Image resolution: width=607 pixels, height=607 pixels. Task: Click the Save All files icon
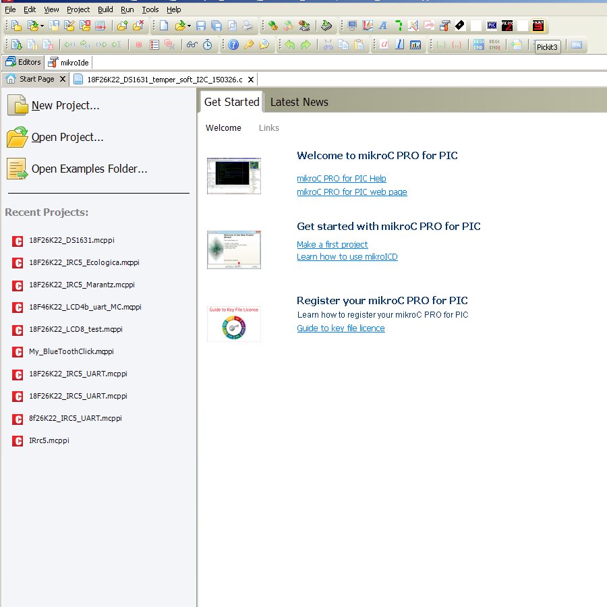216,26
